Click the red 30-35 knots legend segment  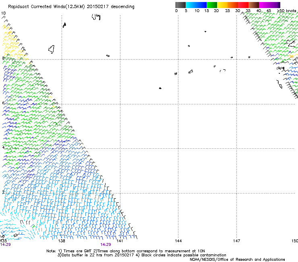coord(243,5)
